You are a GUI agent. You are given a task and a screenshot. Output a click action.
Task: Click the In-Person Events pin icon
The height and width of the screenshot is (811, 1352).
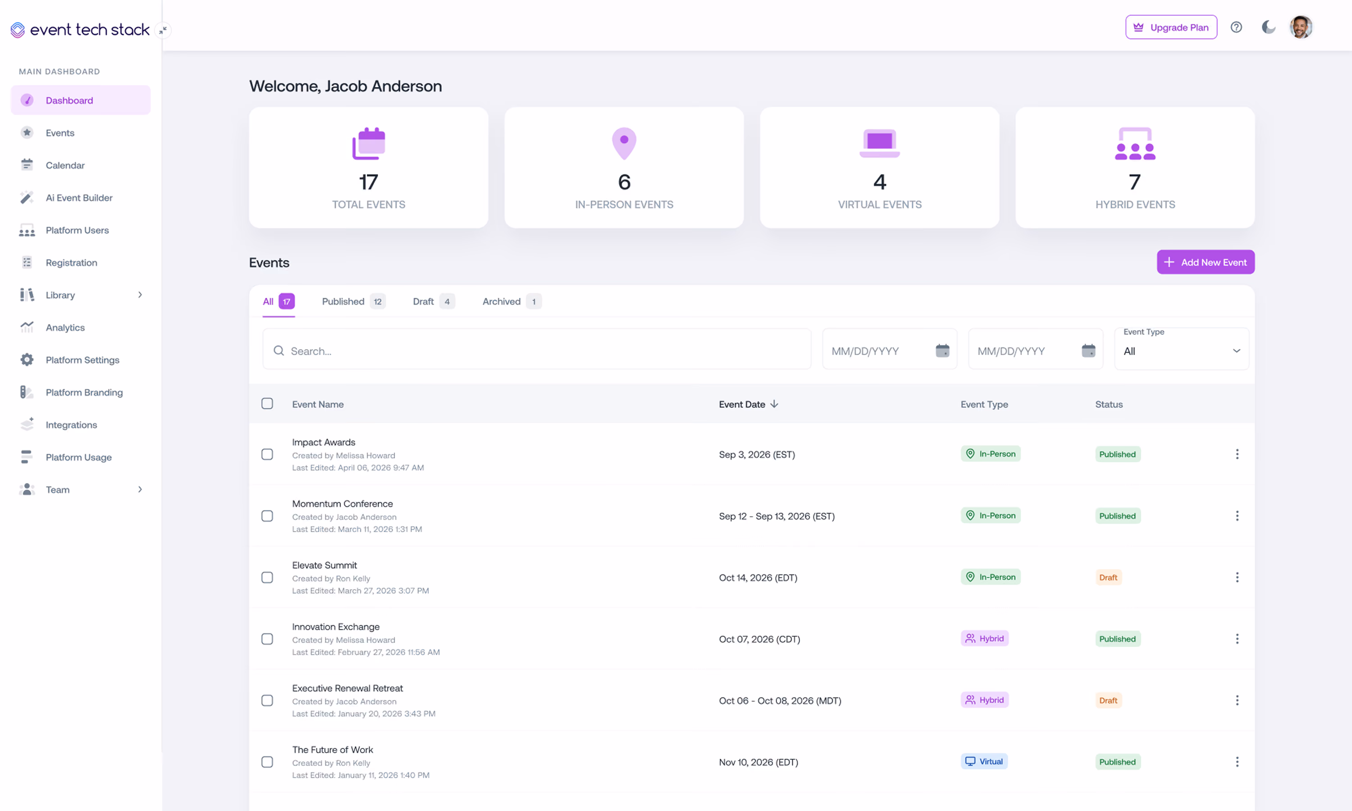[624, 144]
